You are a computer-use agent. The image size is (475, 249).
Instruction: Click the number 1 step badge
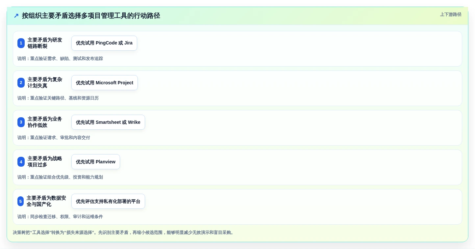pos(21,43)
